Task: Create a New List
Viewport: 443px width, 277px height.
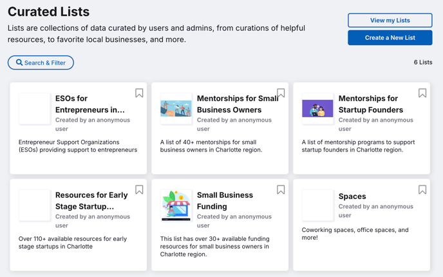Action: [x=390, y=37]
